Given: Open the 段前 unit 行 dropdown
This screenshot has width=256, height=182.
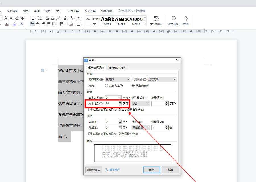Looking at the screenshot, I should [x=125, y=122].
